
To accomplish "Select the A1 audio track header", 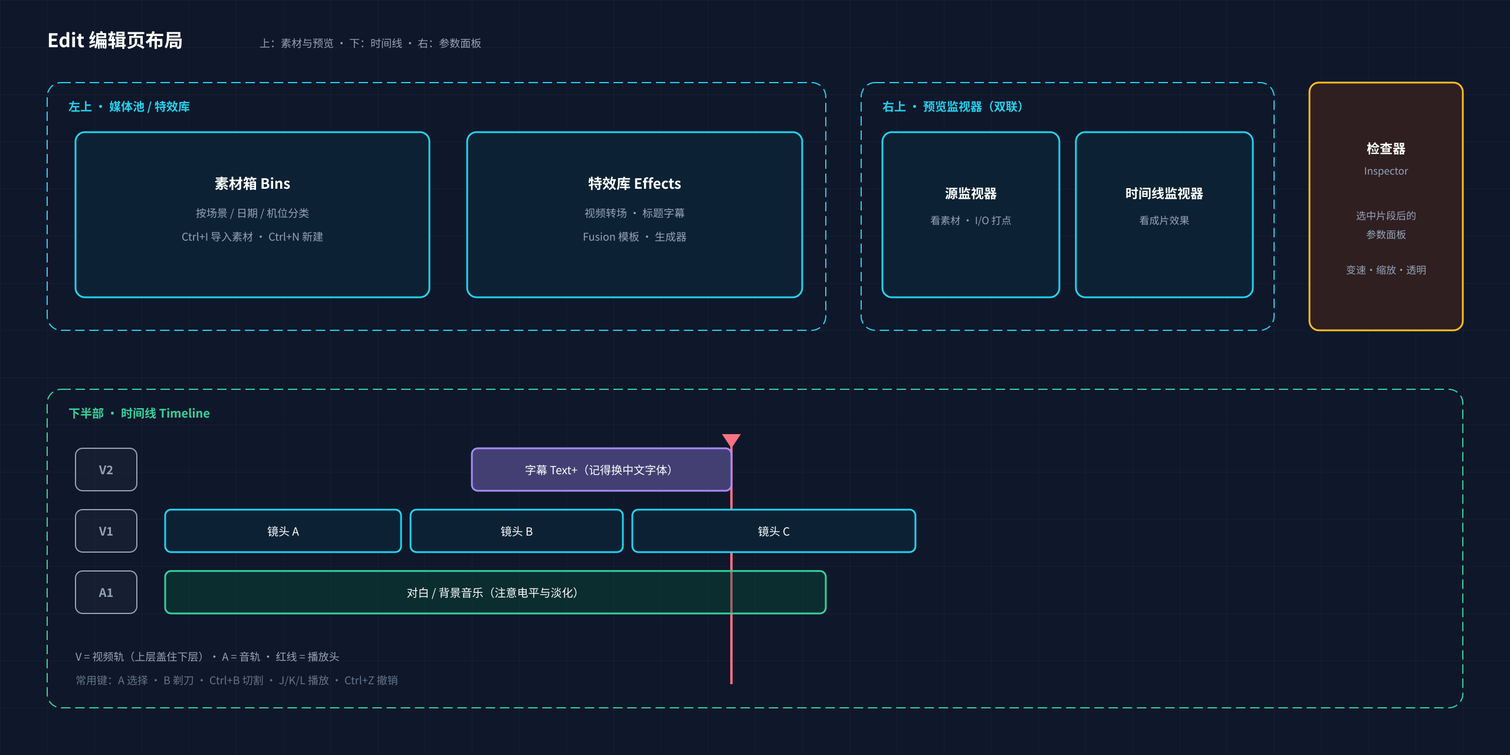I will click(x=106, y=592).
